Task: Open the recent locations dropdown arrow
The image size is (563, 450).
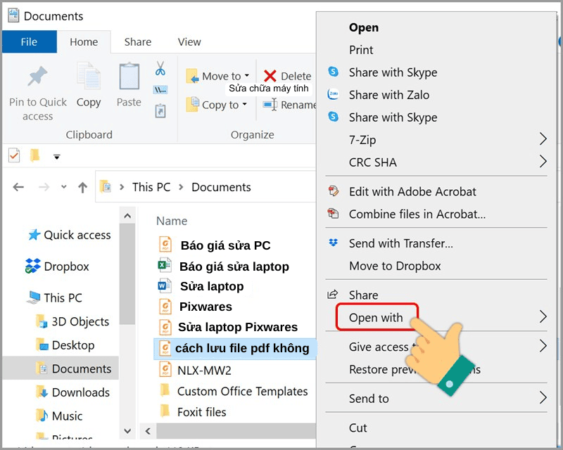Action: 64,187
